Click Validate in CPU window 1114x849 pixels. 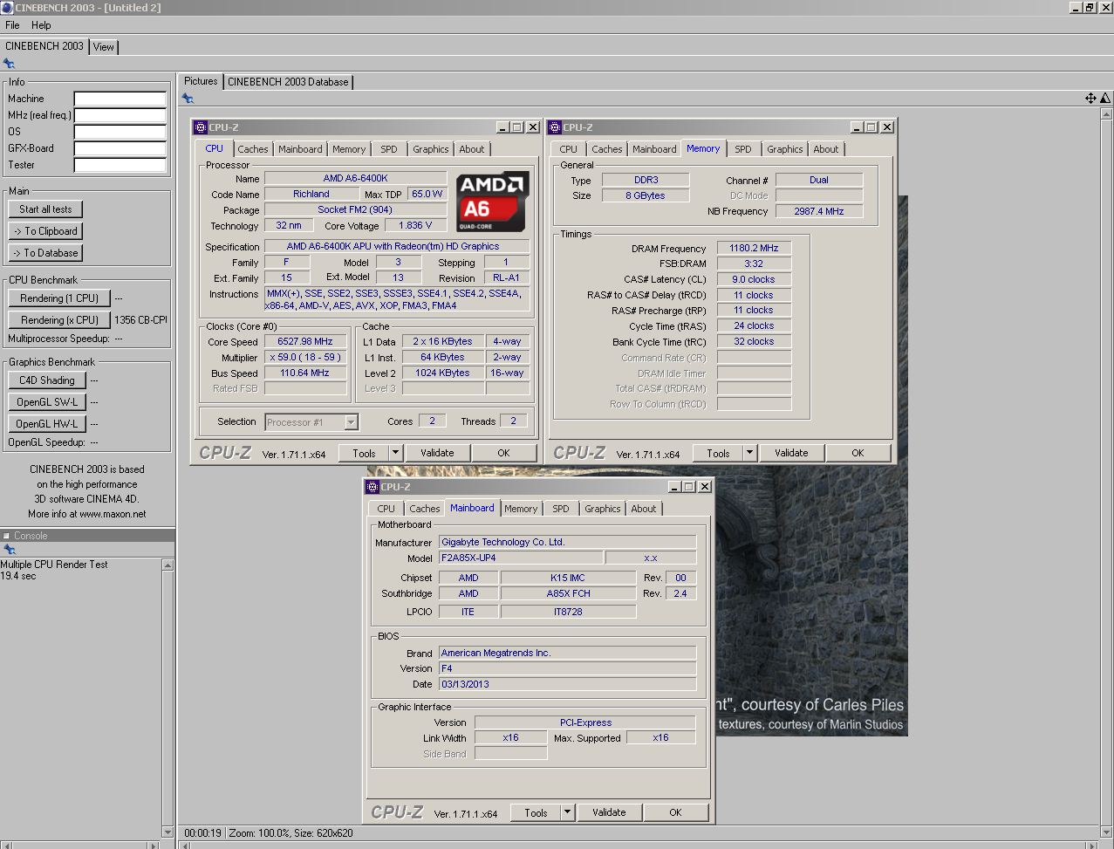point(437,453)
